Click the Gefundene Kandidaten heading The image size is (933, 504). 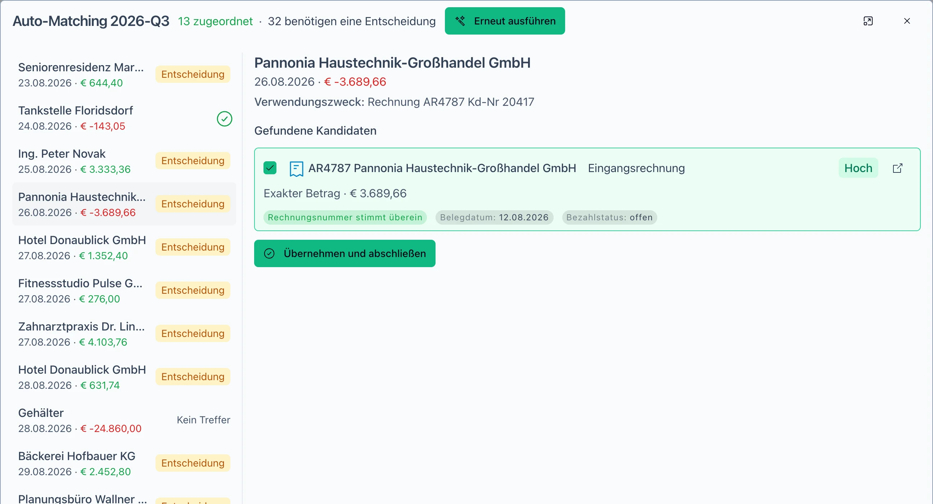coord(315,131)
